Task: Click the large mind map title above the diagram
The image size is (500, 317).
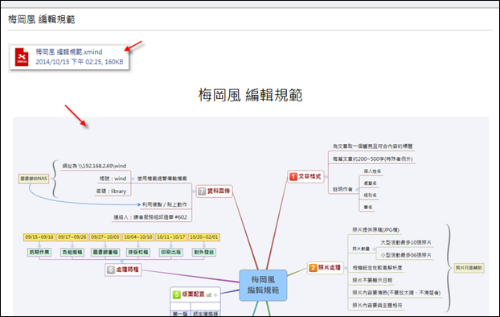Action: click(x=250, y=95)
